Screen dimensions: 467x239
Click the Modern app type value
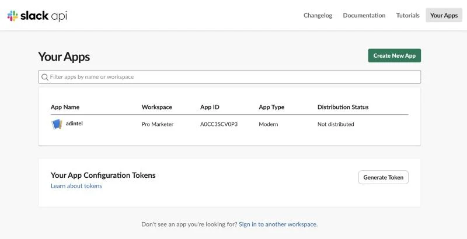(x=269, y=124)
